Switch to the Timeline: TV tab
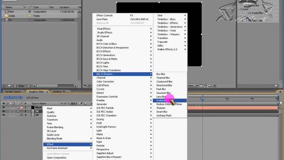Viewport: 284px width, 160px height. tap(59, 92)
